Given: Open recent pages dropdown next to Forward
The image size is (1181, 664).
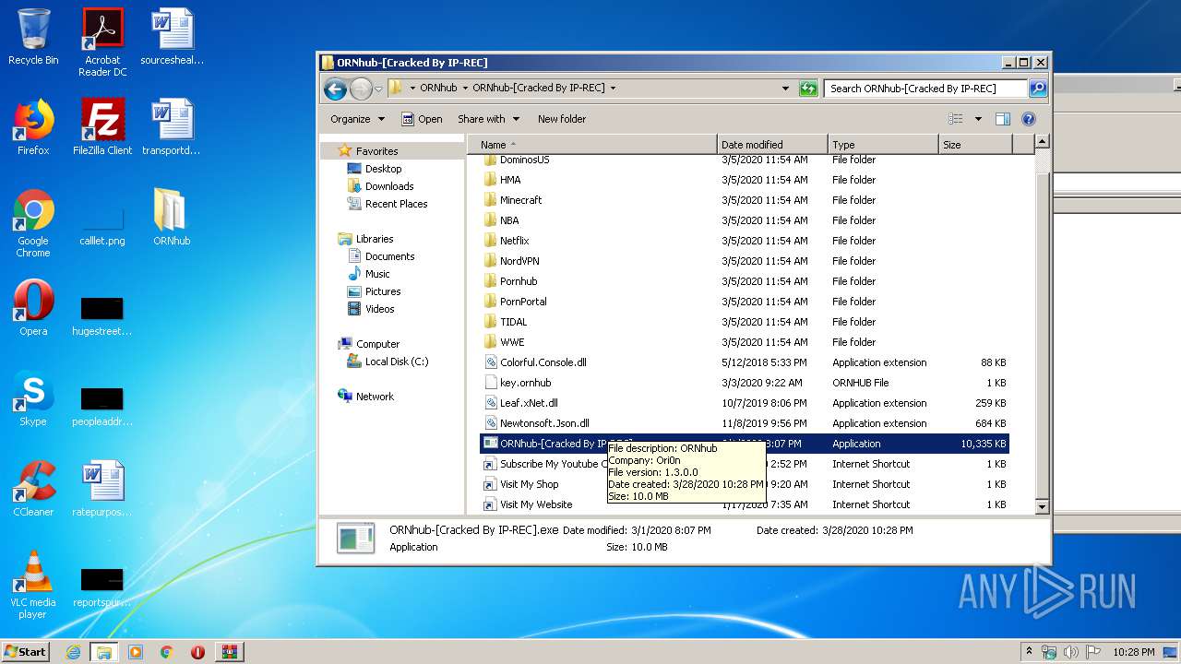Looking at the screenshot, I should coord(378,89).
